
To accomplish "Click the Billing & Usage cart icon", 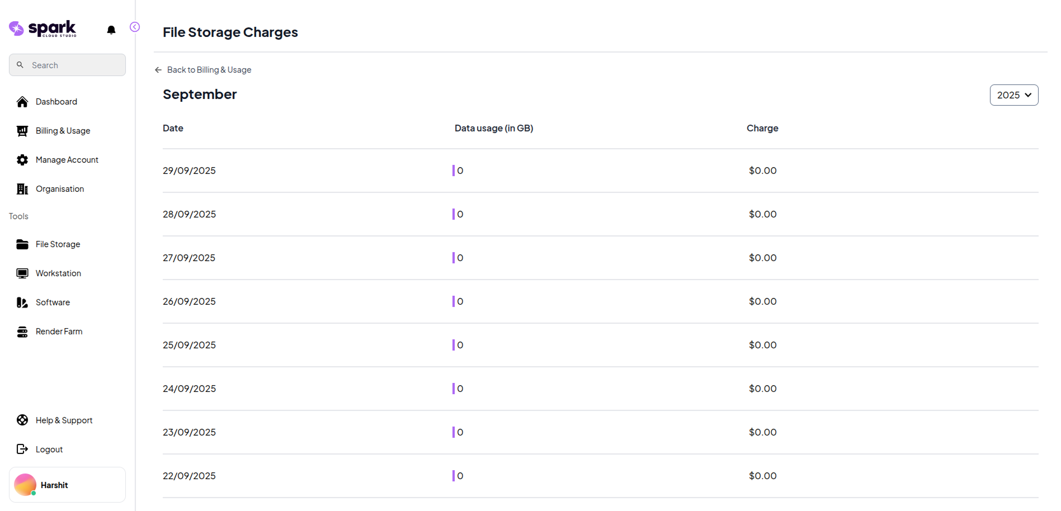I will point(22,131).
